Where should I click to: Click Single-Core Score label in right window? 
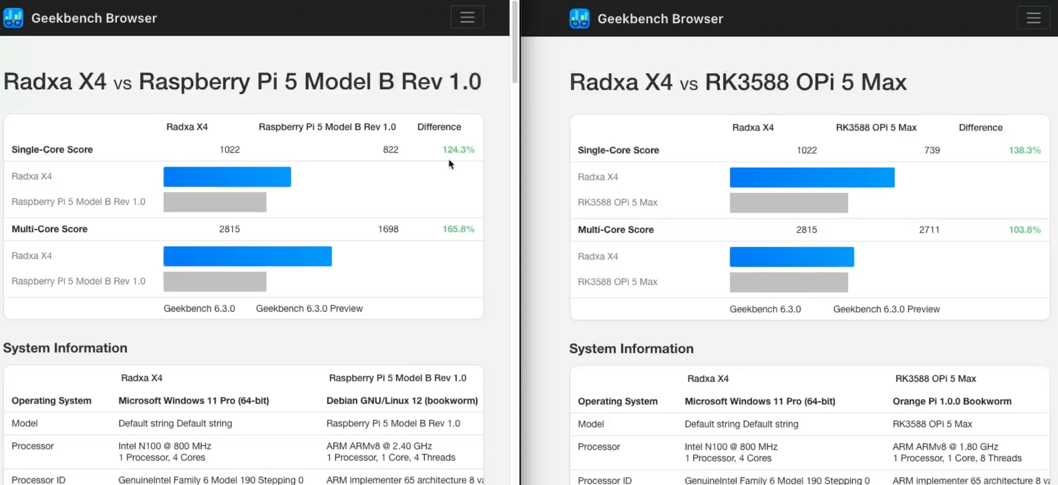(618, 151)
